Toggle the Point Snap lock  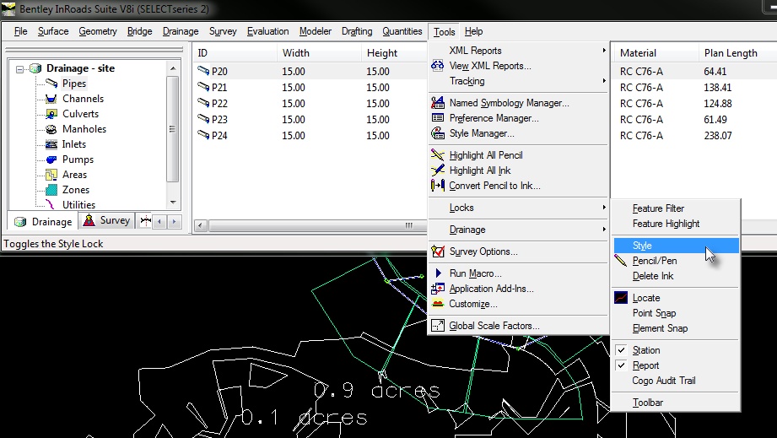pos(676,313)
